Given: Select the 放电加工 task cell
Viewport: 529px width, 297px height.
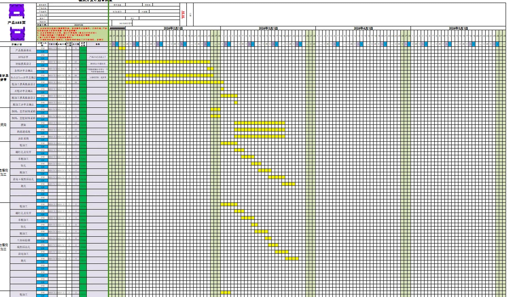Looking at the screenshot, I should [x=23, y=254].
